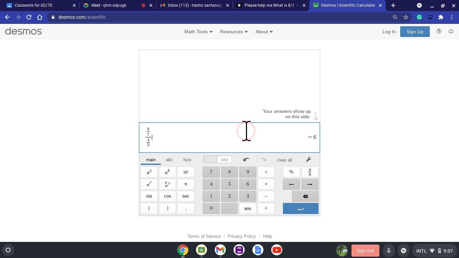459x258 pixels.
Task: Open Terms of Service link
Action: coord(204,236)
